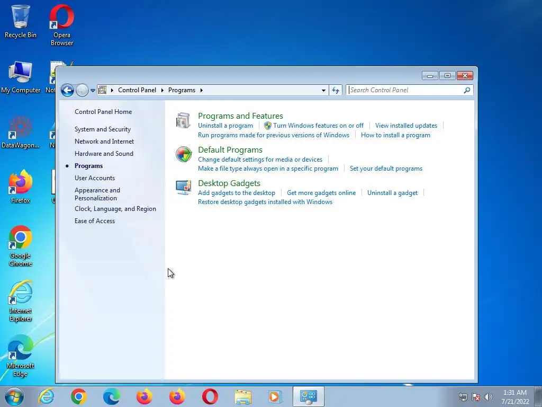Click the volume speaker tray icon
This screenshot has width=542, height=407.
tap(489, 397)
